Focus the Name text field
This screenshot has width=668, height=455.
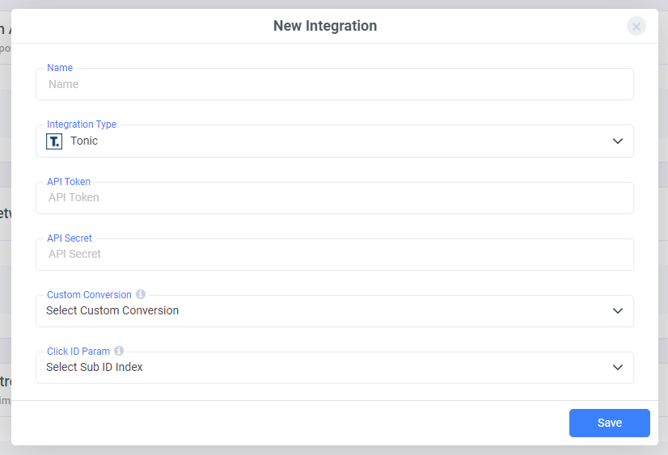(334, 84)
